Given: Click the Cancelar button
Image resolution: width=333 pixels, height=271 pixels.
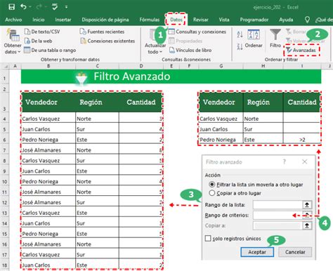Looking at the screenshot, I should click(x=295, y=252).
